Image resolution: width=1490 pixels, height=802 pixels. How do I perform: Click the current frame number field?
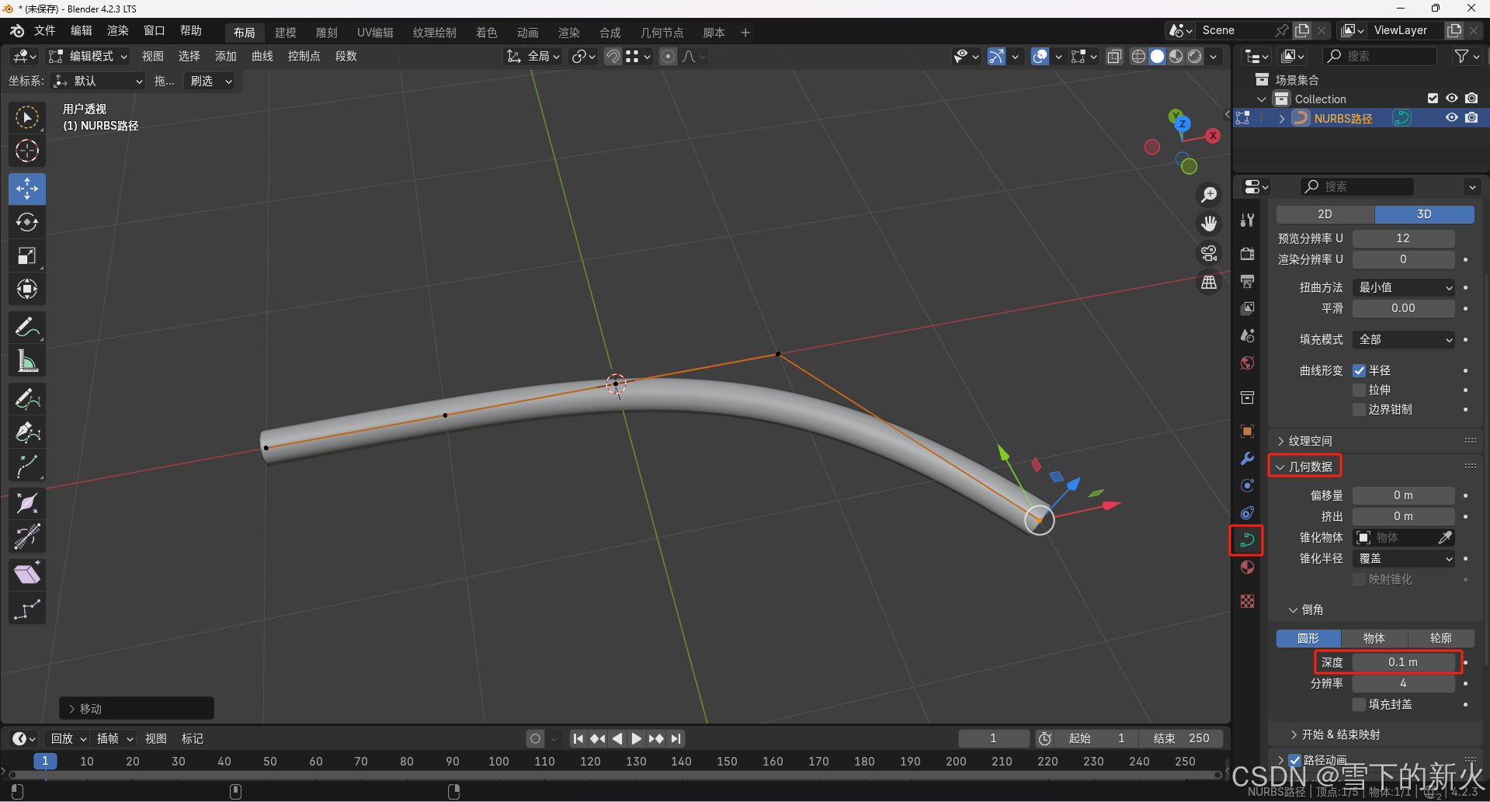click(x=993, y=738)
